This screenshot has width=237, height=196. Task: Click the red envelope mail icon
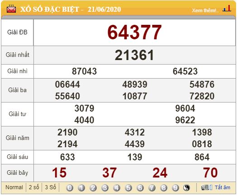pos(11,9)
